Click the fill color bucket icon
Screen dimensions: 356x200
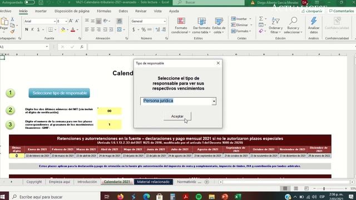[63, 29]
